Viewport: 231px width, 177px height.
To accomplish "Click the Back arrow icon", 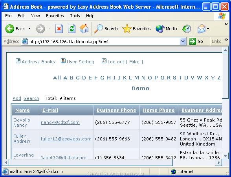I will [x=10, y=29].
